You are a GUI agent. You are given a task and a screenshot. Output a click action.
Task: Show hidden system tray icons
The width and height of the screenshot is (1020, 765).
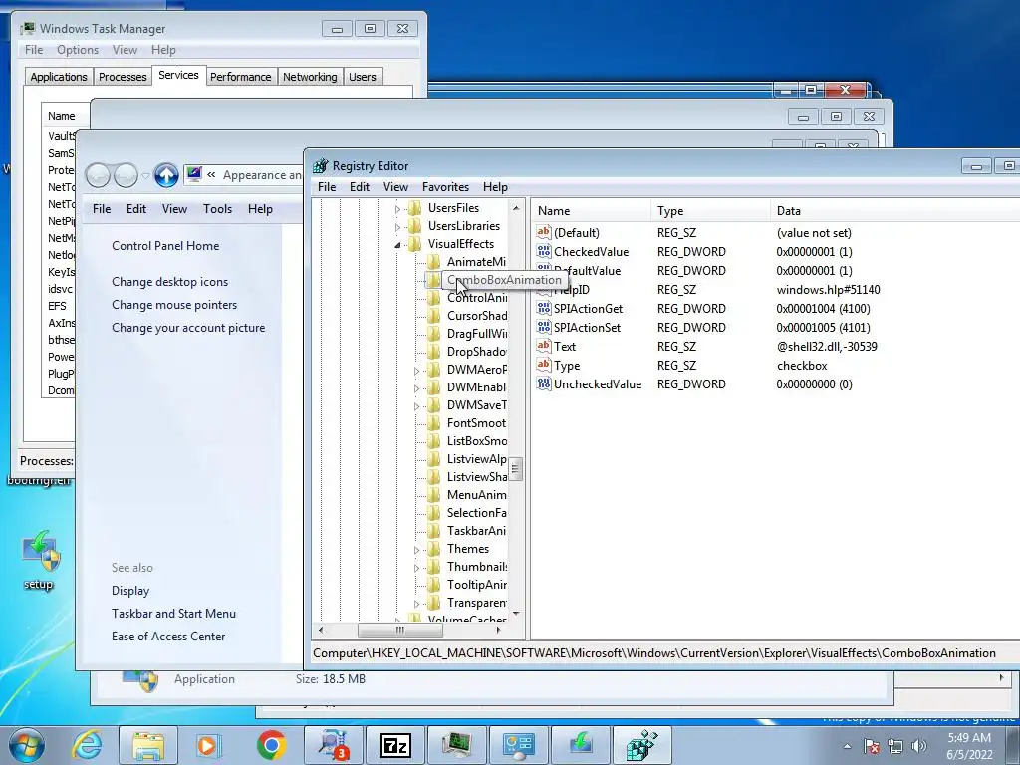(847, 746)
